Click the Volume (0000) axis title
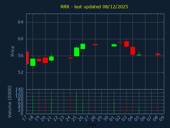The width and height of the screenshot is (170, 128). [10, 102]
